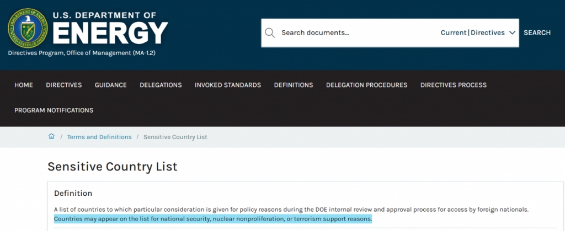Click the SEARCH button
The image size is (565, 231).
(x=537, y=32)
